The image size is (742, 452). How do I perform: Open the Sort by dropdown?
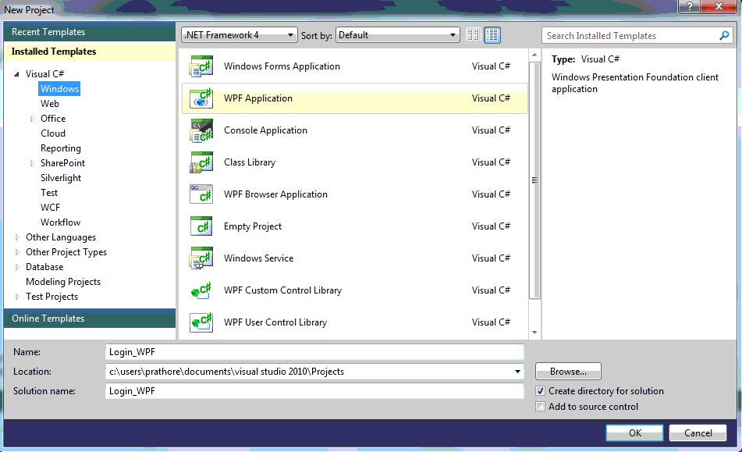coord(454,34)
